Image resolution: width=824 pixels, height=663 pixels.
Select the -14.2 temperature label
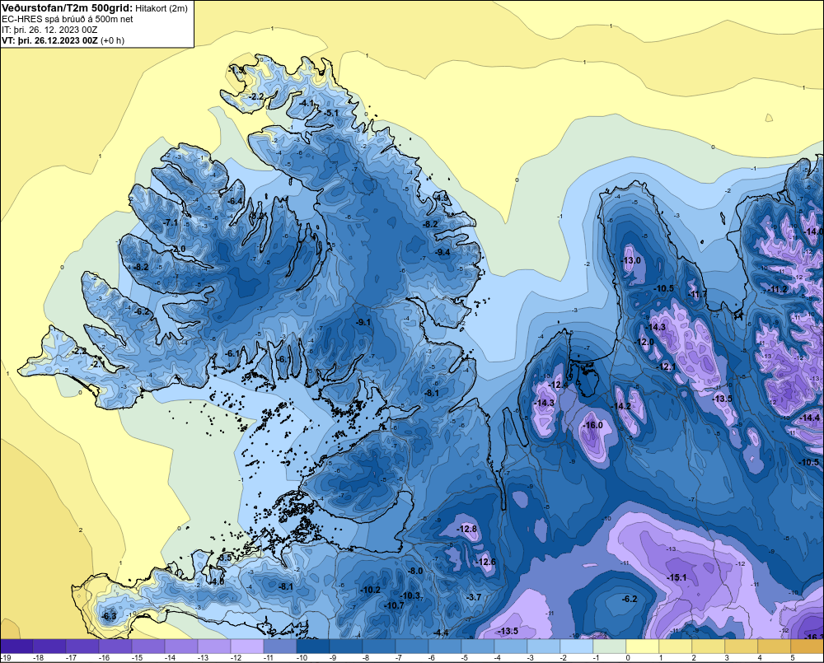[621, 406]
